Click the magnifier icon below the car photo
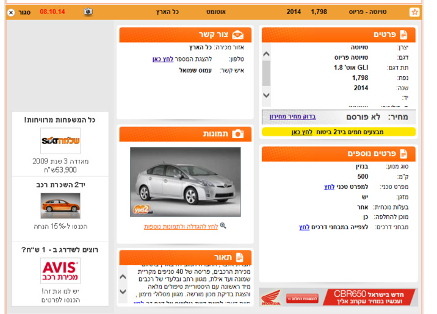Image resolution: width=437 pixels, height=314 pixels. (x=223, y=226)
